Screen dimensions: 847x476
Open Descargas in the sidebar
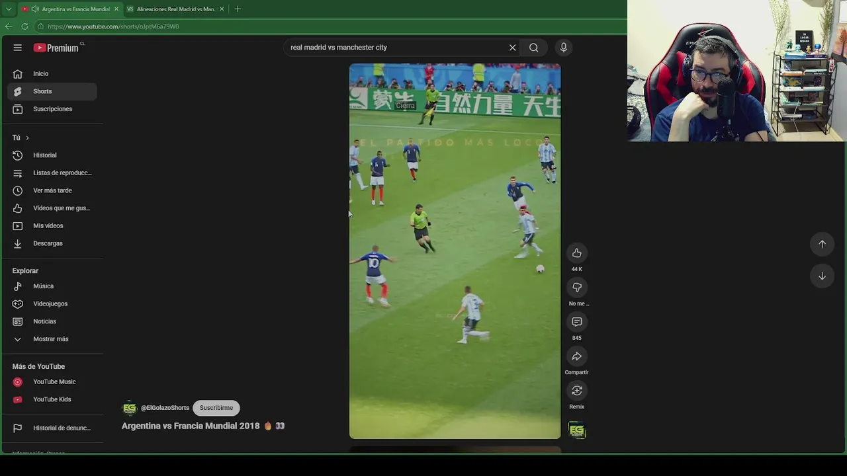point(52,243)
